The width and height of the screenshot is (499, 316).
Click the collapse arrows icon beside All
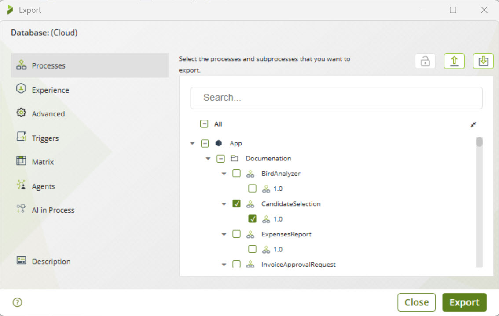click(x=473, y=124)
